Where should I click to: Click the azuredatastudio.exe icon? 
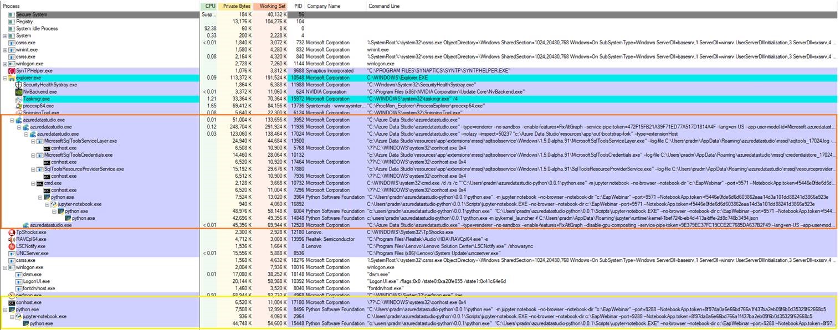(18, 120)
